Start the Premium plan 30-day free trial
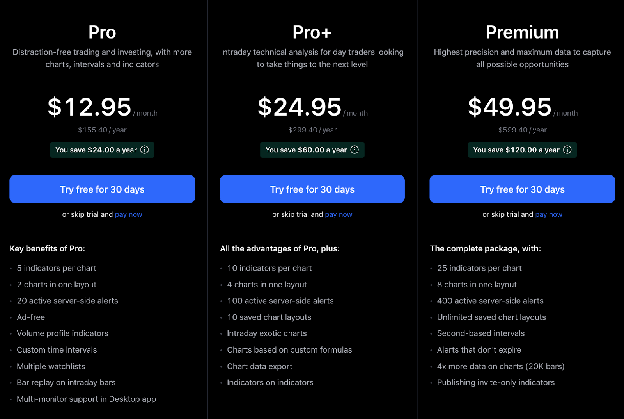The image size is (624, 419). tap(522, 189)
